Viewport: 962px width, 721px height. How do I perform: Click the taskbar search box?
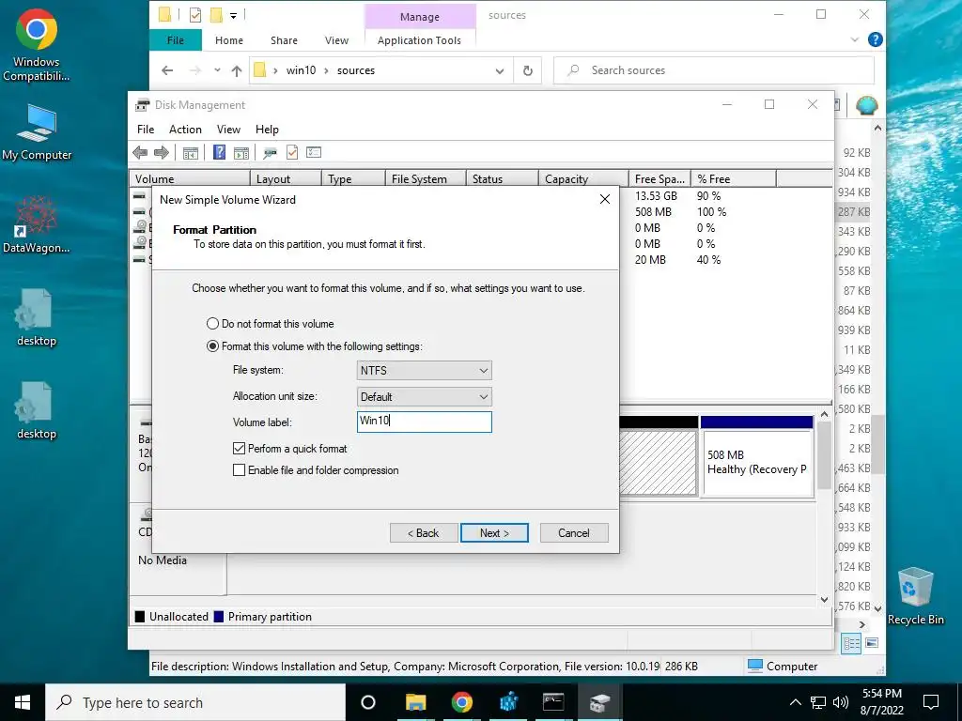(x=195, y=702)
